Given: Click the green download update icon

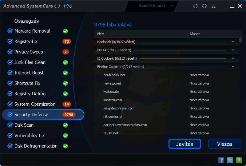Looking at the screenshot, I should tap(239, 160).
